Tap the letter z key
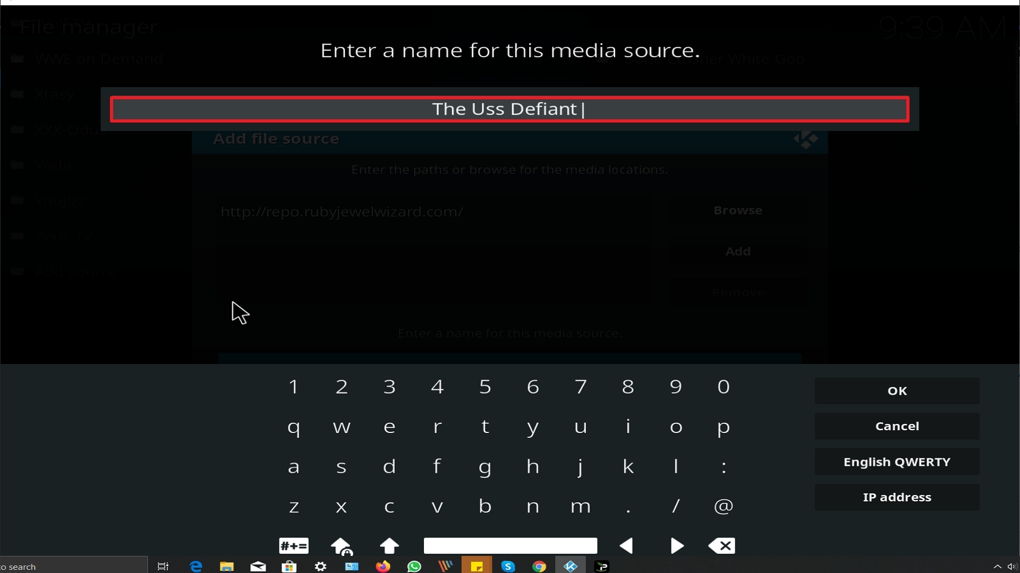 point(294,507)
